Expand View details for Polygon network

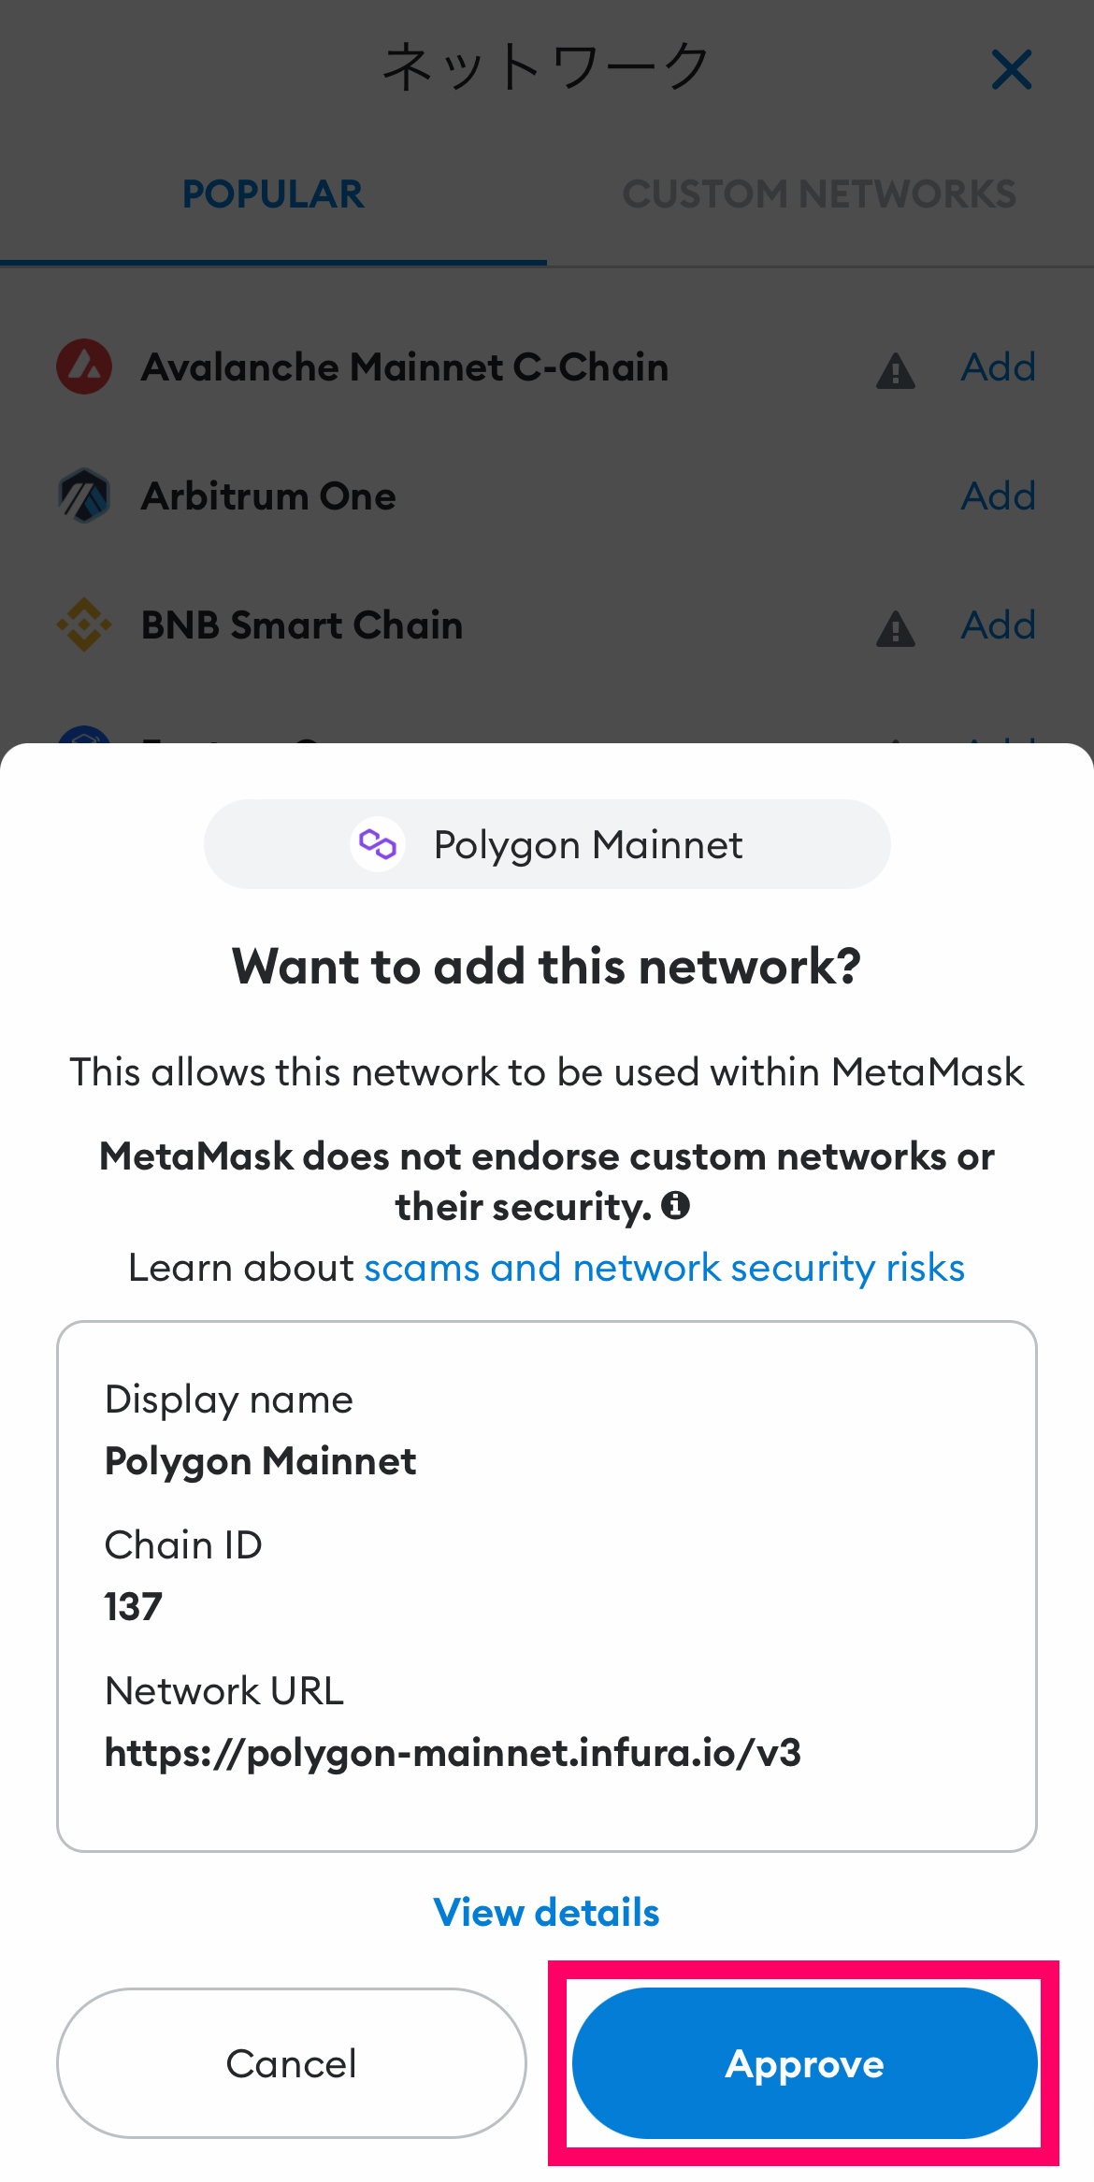pos(547,1913)
